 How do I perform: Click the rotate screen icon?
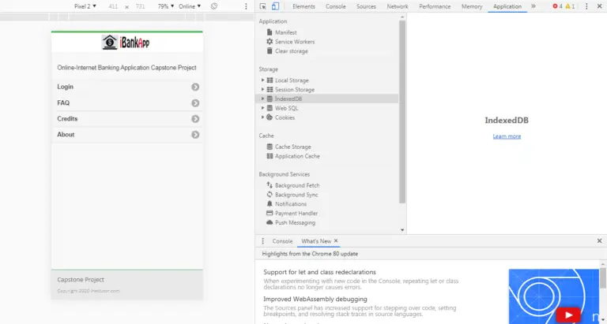tap(214, 6)
